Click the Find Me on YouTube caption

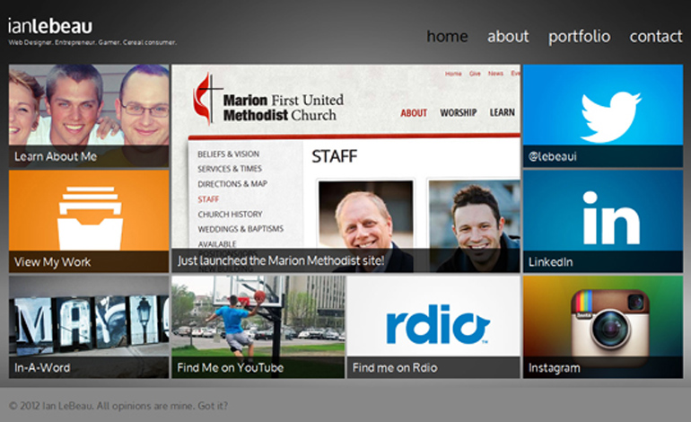[230, 367]
